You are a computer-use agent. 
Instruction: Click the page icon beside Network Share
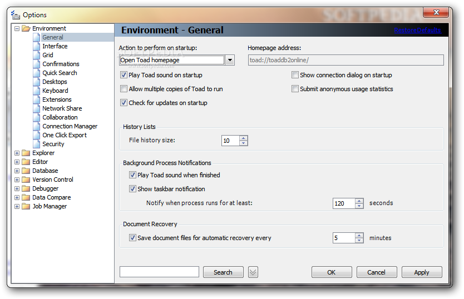click(x=36, y=108)
